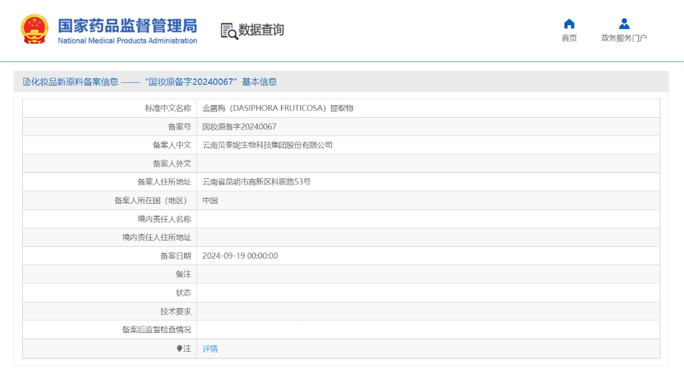Click the document icon before 化妆品新原料备案信息
This screenshot has height=374, width=684.
pyautogui.click(x=27, y=82)
